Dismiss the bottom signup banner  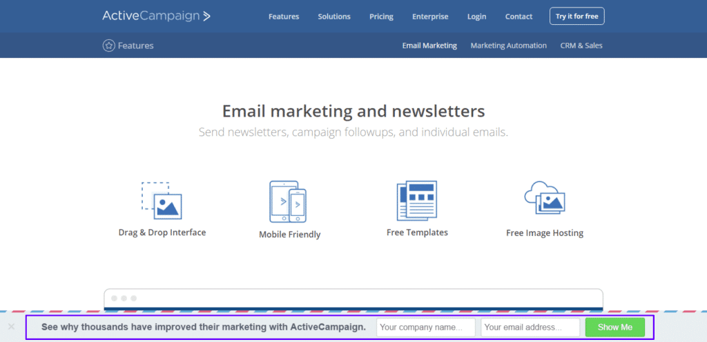pos(11,327)
